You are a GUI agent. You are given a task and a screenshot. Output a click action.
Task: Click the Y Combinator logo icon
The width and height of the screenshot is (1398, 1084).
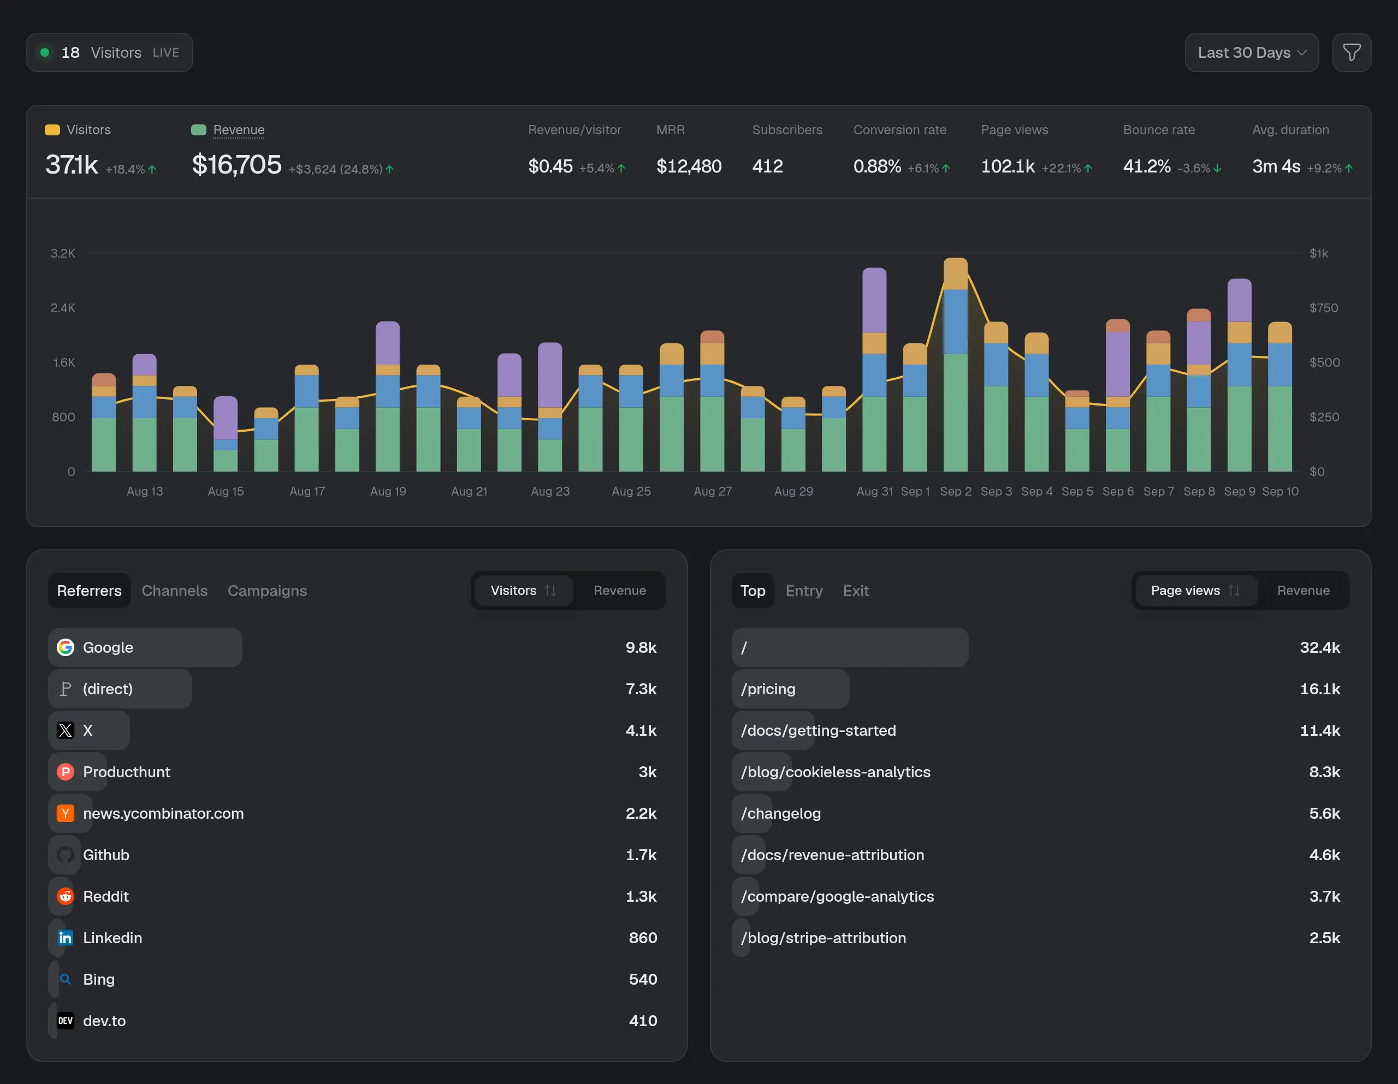click(x=66, y=813)
